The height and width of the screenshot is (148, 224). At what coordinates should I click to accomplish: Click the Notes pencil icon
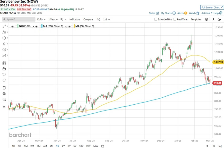pos(157,13)
